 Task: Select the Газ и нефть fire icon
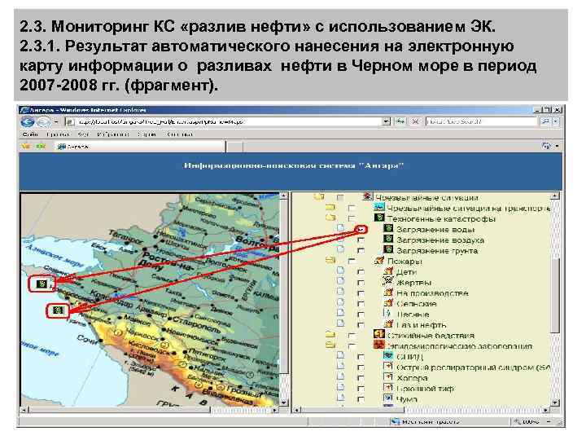(x=389, y=324)
